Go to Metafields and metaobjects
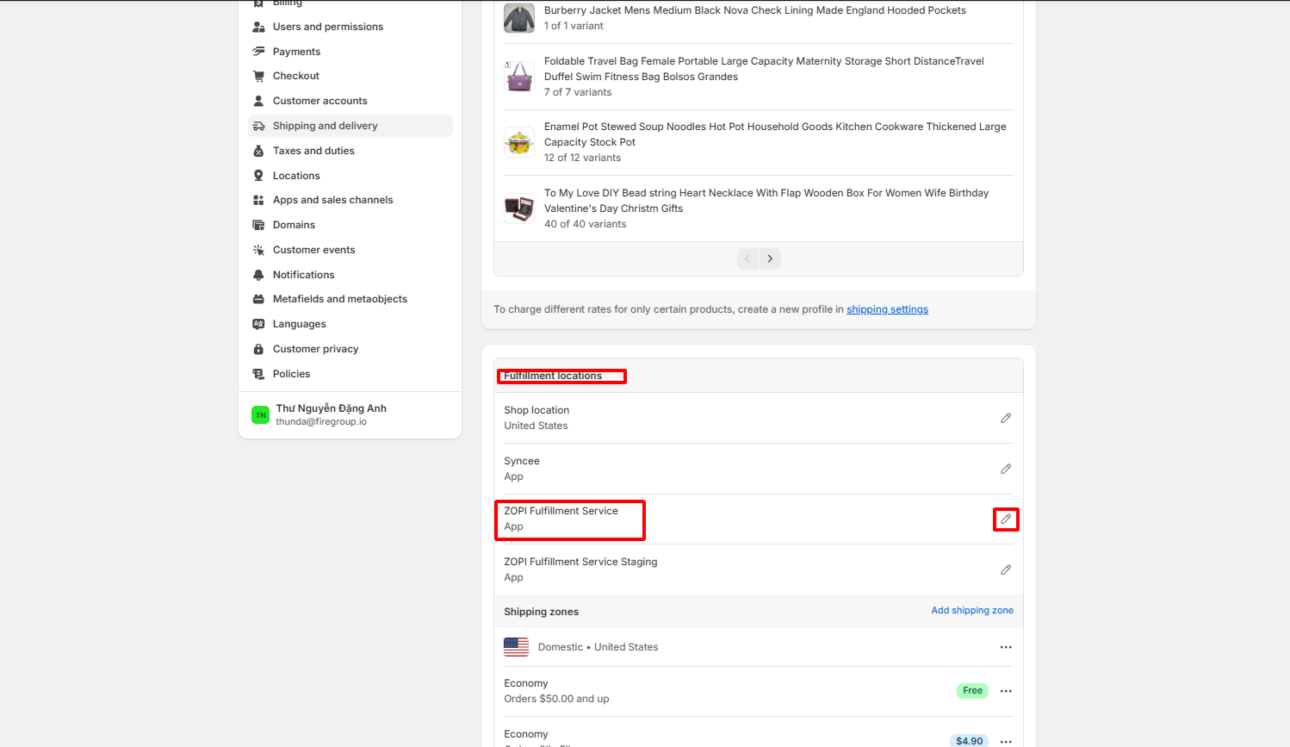The height and width of the screenshot is (747, 1290). pos(339,299)
